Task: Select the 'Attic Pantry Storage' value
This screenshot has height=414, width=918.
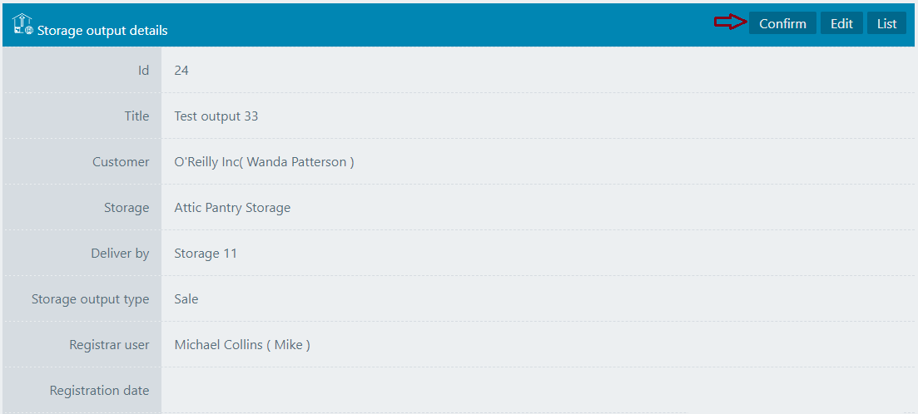Action: click(x=232, y=208)
